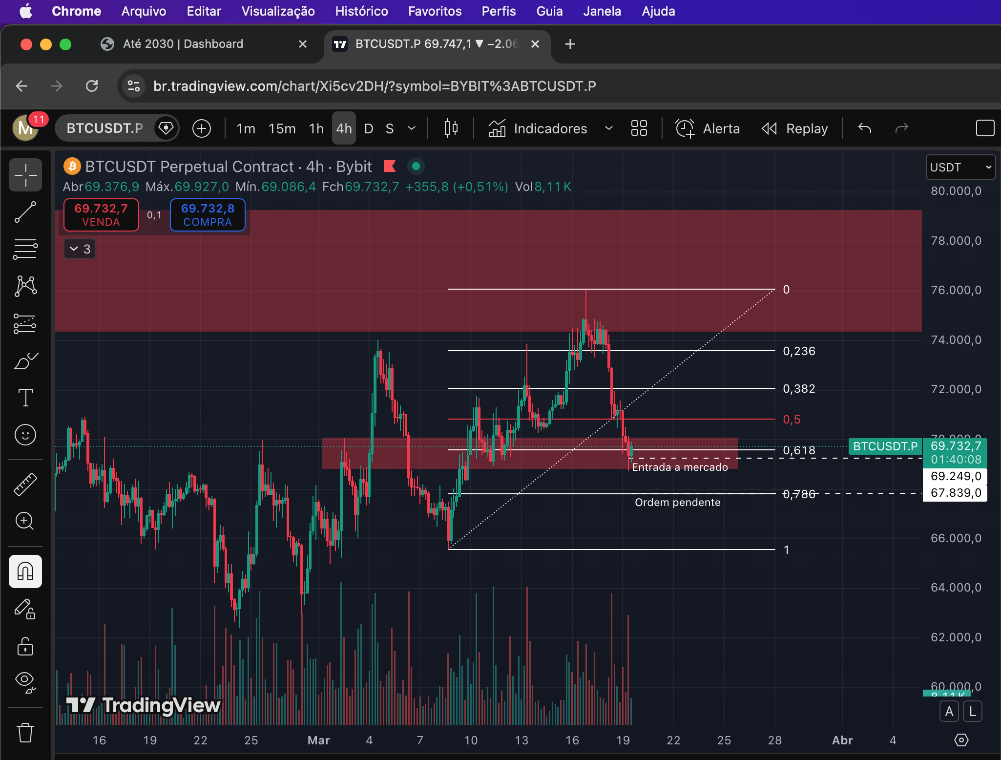Expand the timeframe interval chevron
The image size is (1001, 760).
412,128
